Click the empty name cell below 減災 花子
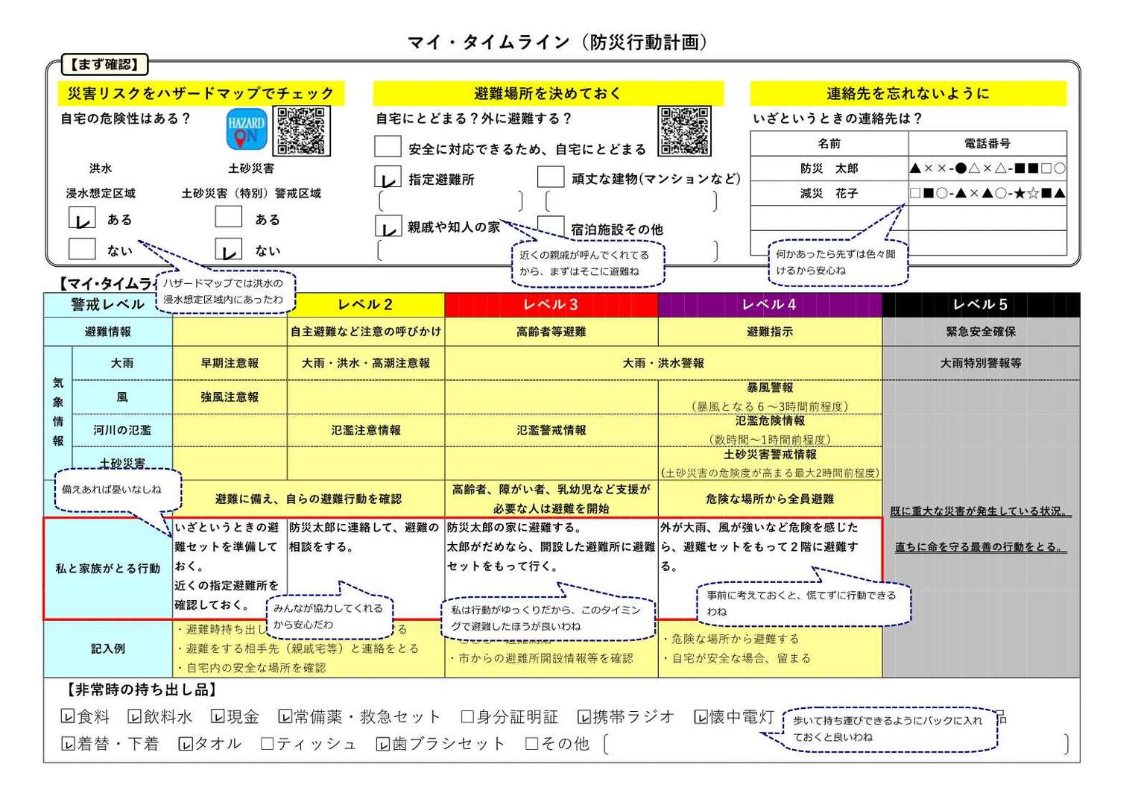 829,218
